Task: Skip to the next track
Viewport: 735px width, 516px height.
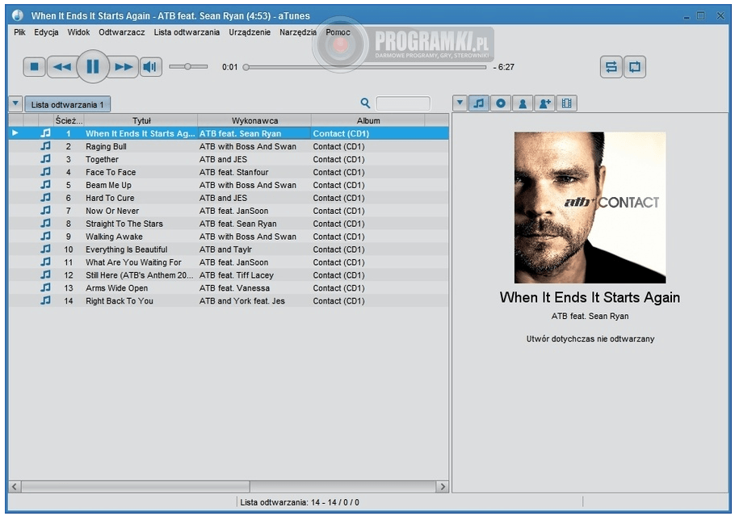Action: (124, 67)
